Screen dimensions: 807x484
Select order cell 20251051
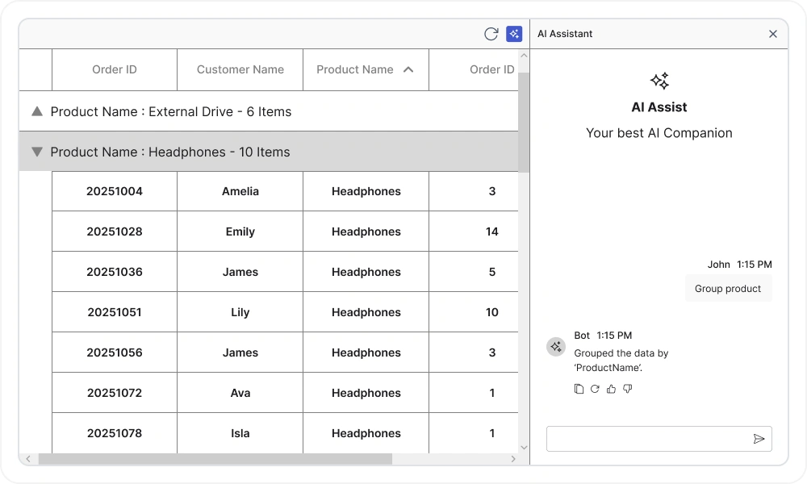click(115, 312)
